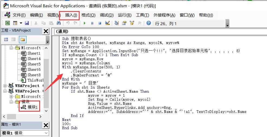Click the code line "End Sub"
Screen dimensions: 267x137
tap(70, 128)
